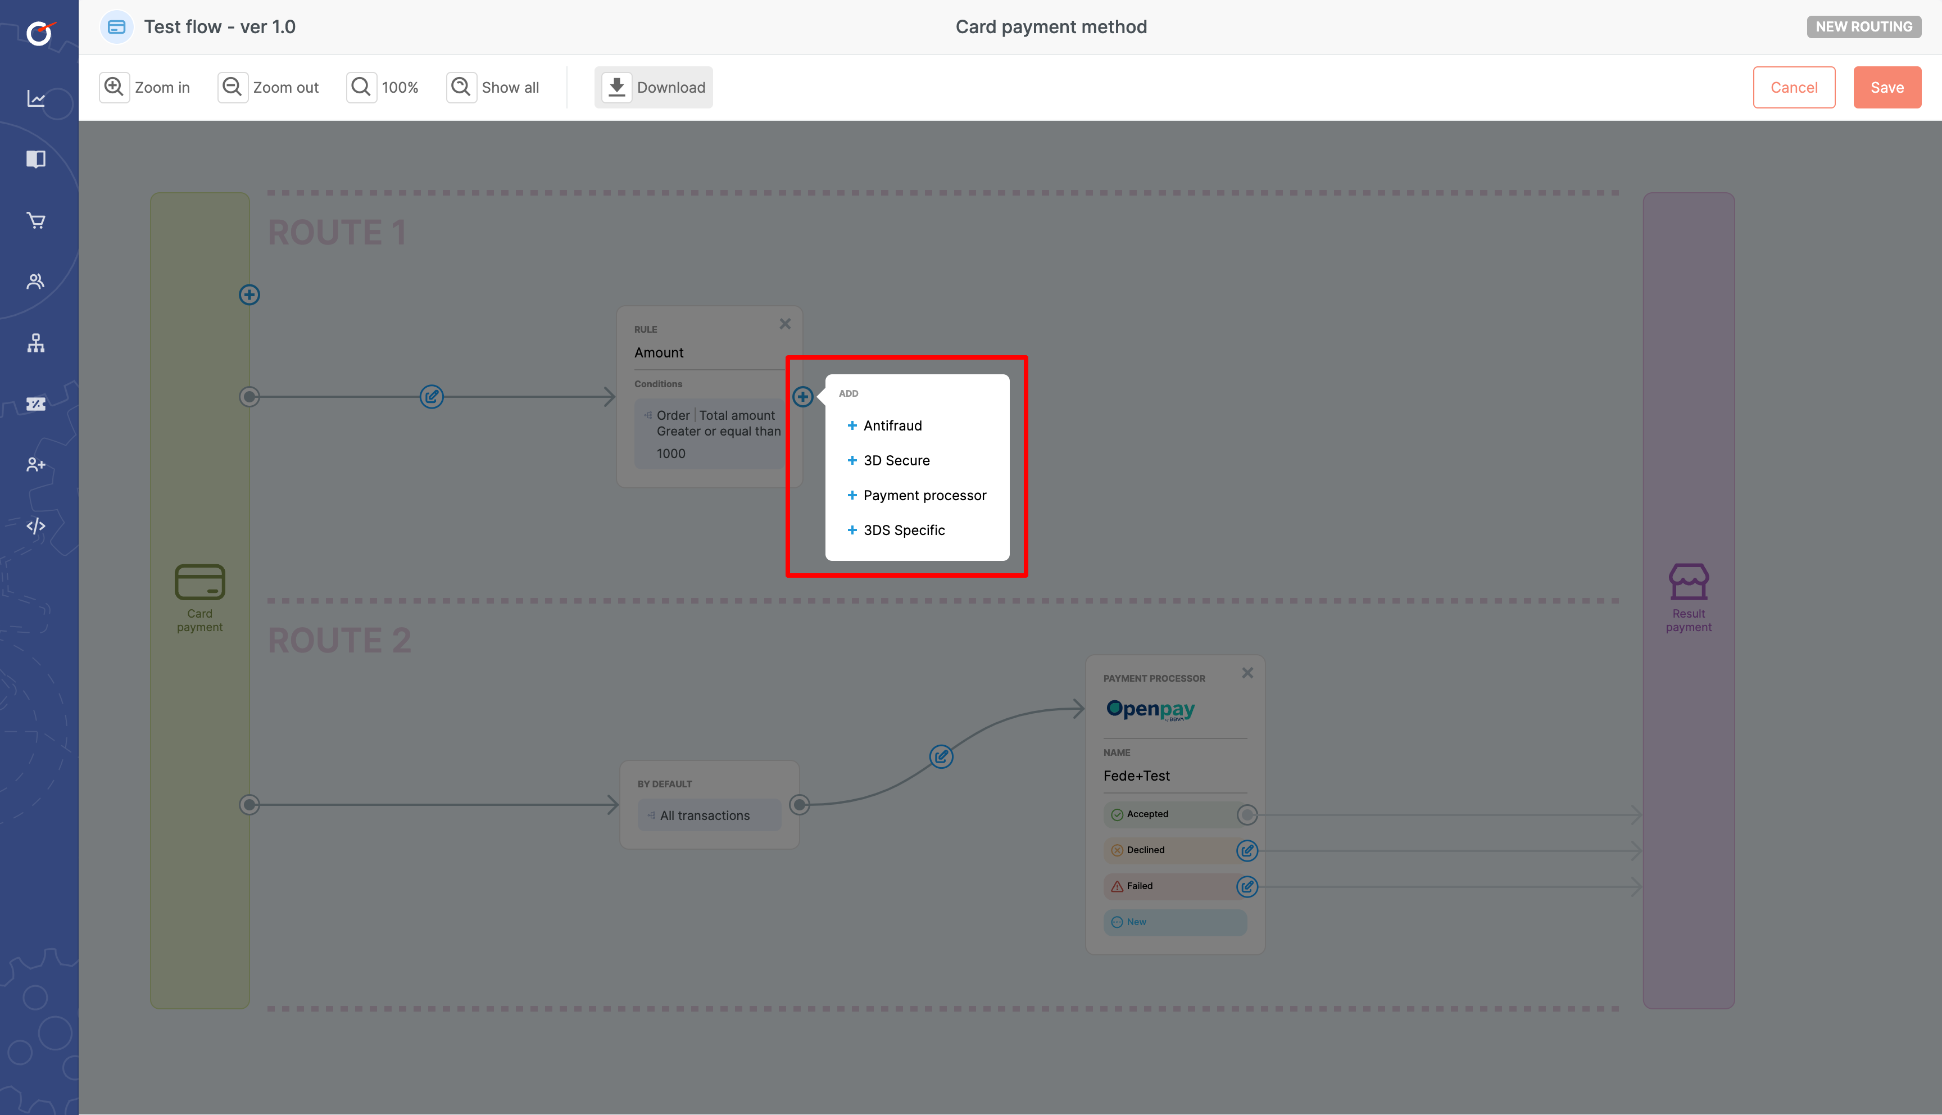Add the Antifraud step
This screenshot has width=1942, height=1115.
tap(885, 426)
